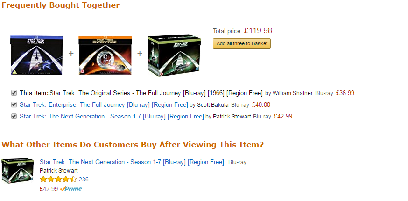View the 236 customer reviews
Screen dimensions: 408x201
pyautogui.click(x=84, y=179)
